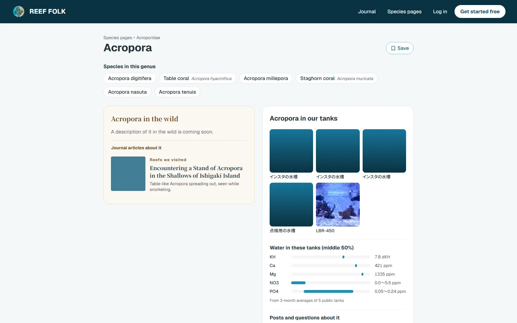Click the 7.8 dKH value
This screenshot has height=323, width=517.
[x=382, y=257]
